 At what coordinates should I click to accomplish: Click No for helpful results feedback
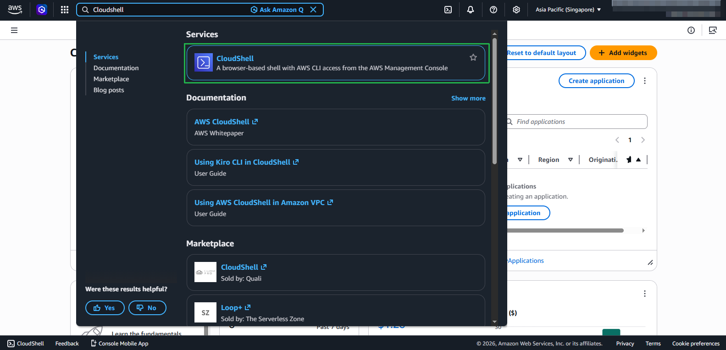pyautogui.click(x=147, y=308)
